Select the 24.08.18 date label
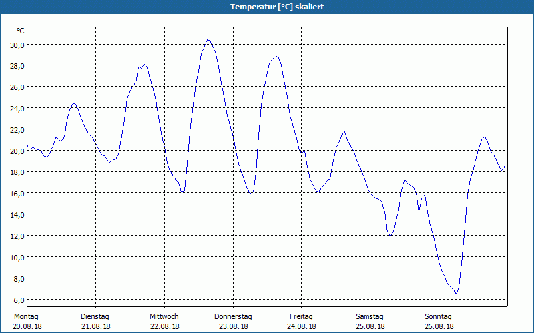Image resolution: width=534 pixels, height=333 pixels. coord(302,326)
